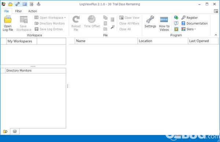The width and height of the screenshot is (220, 142).
Task: Click the copy documents icon in File group
Action: pos(105,18)
